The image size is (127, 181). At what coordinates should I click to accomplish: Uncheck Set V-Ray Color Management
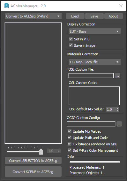pos(70,150)
